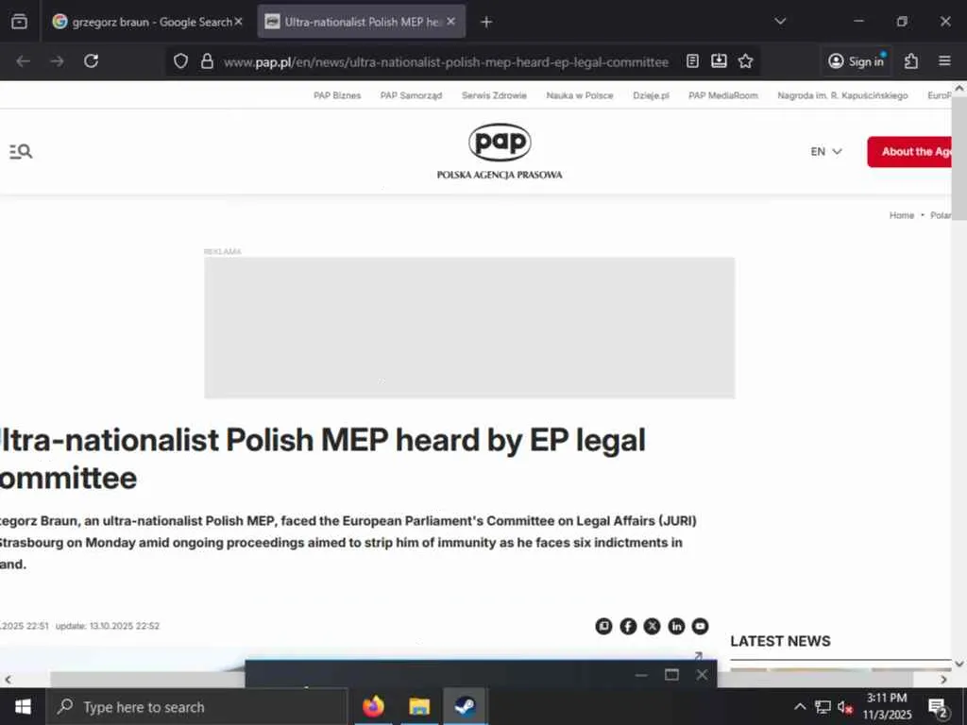The height and width of the screenshot is (725, 967).
Task: Open Steam from the taskbar
Action: [x=465, y=706]
